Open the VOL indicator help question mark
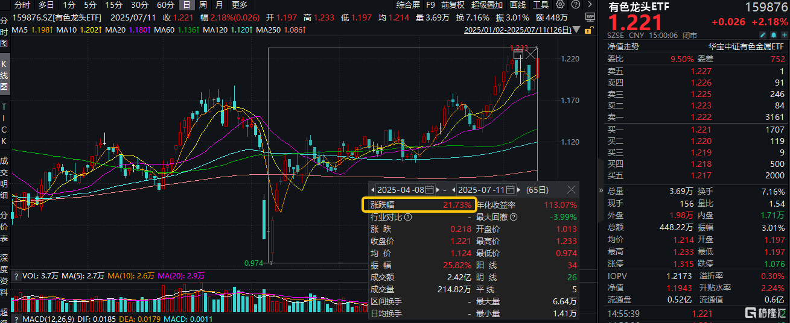Image resolution: width=790 pixels, height=323 pixels. (x=16, y=275)
